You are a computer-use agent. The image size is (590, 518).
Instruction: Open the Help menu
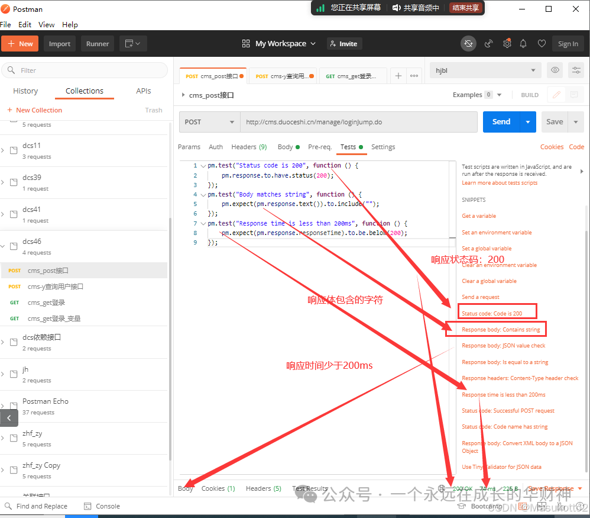point(70,24)
